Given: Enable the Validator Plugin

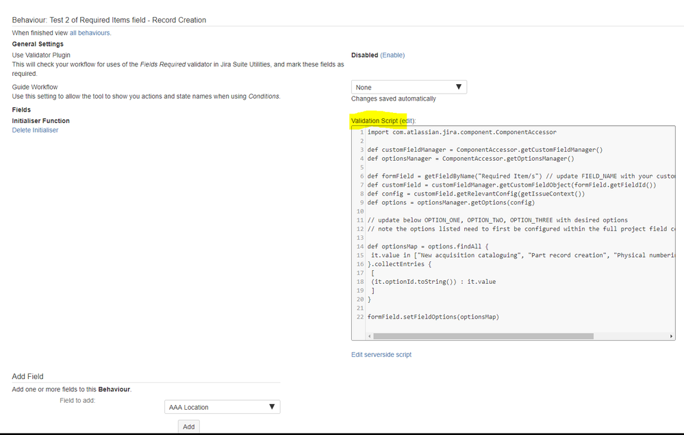Looking at the screenshot, I should tap(392, 55).
